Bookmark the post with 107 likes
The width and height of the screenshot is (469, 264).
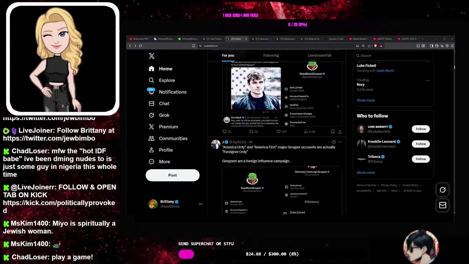click(x=333, y=132)
